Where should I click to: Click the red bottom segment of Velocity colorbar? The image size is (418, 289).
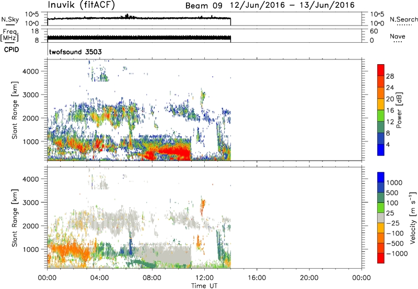tap(381, 258)
